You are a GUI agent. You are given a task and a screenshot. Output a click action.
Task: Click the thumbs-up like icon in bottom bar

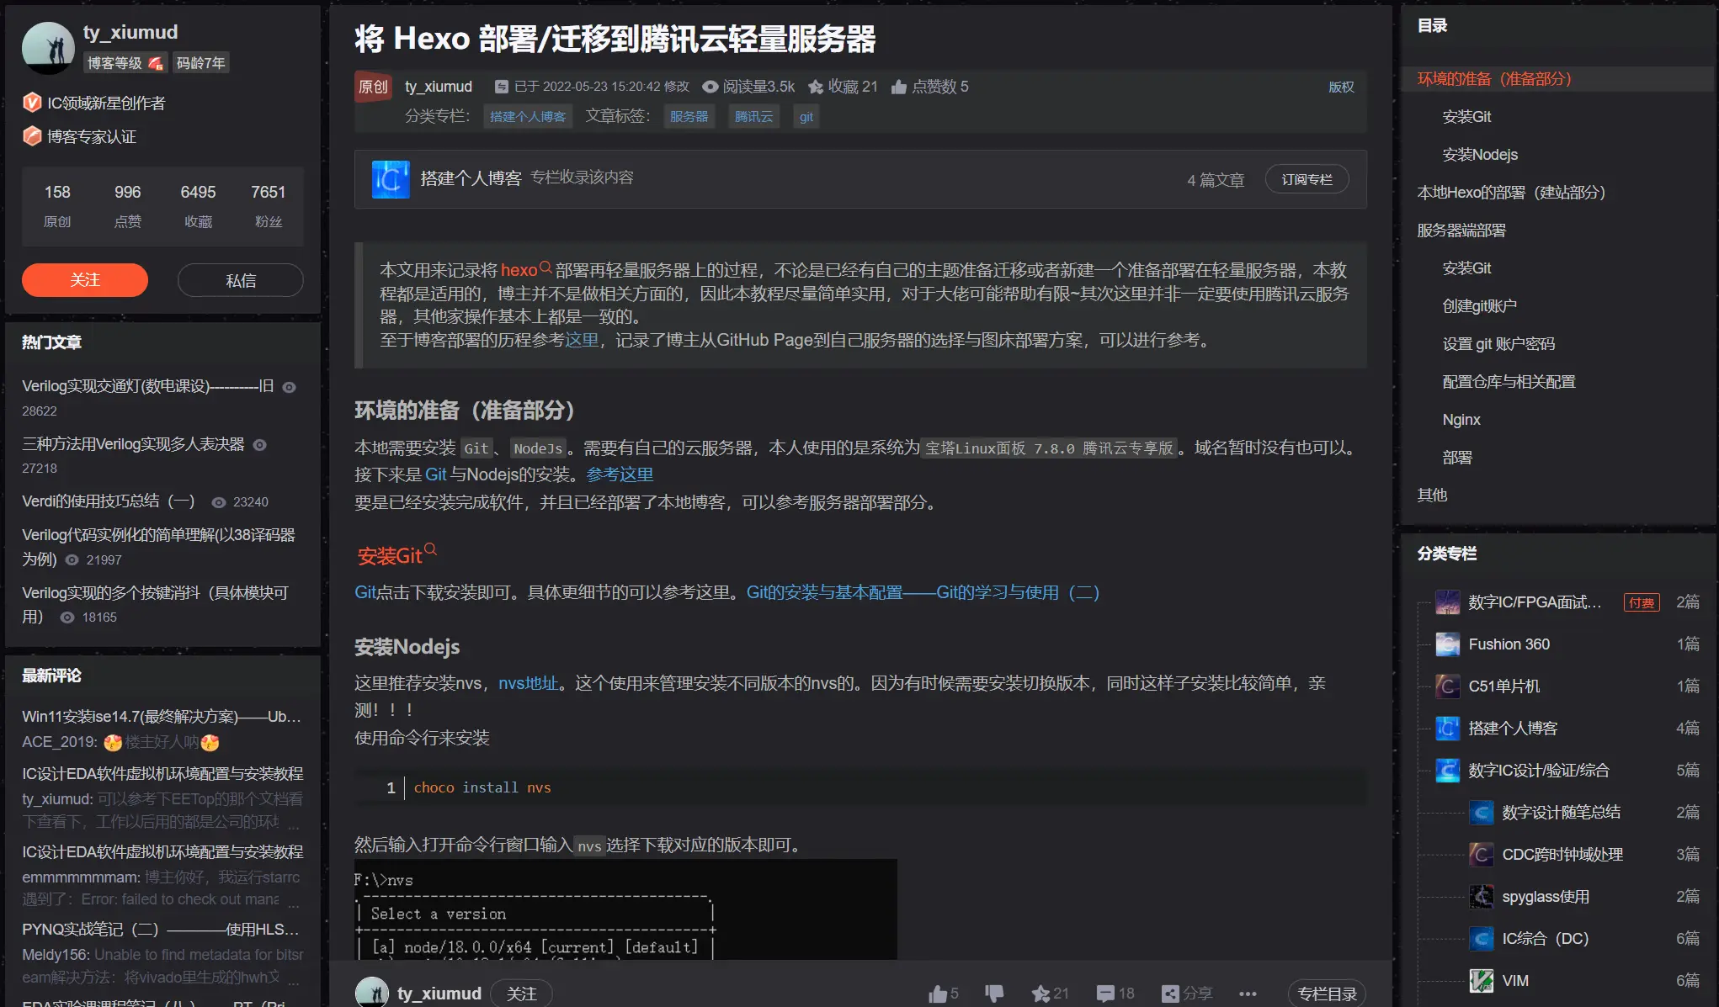[937, 994]
